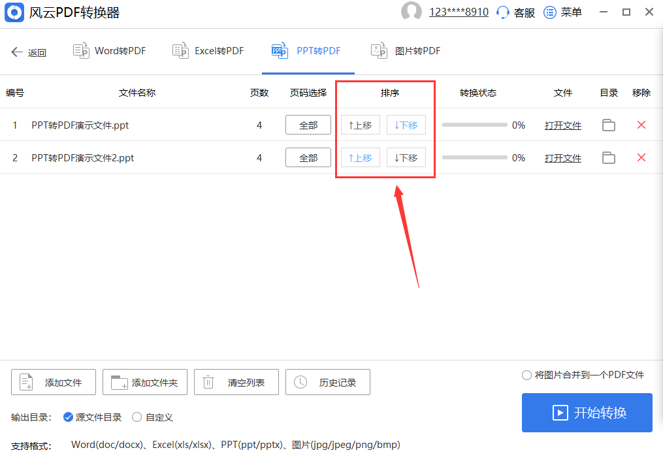663x463 pixels.
Task: Remove file 2 with red X
Action: pos(641,157)
